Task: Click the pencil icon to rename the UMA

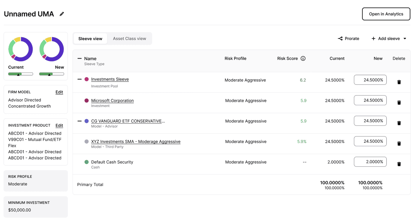Action: (x=62, y=14)
